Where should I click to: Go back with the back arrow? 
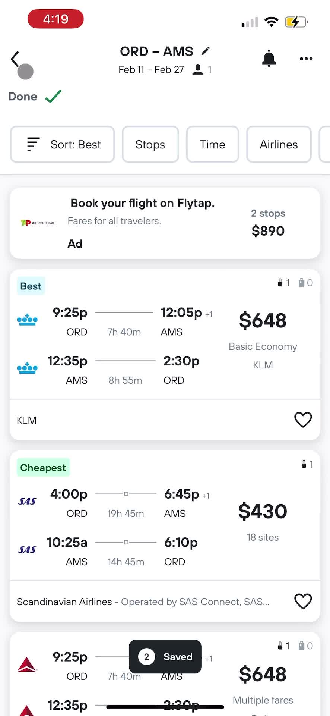click(x=15, y=59)
